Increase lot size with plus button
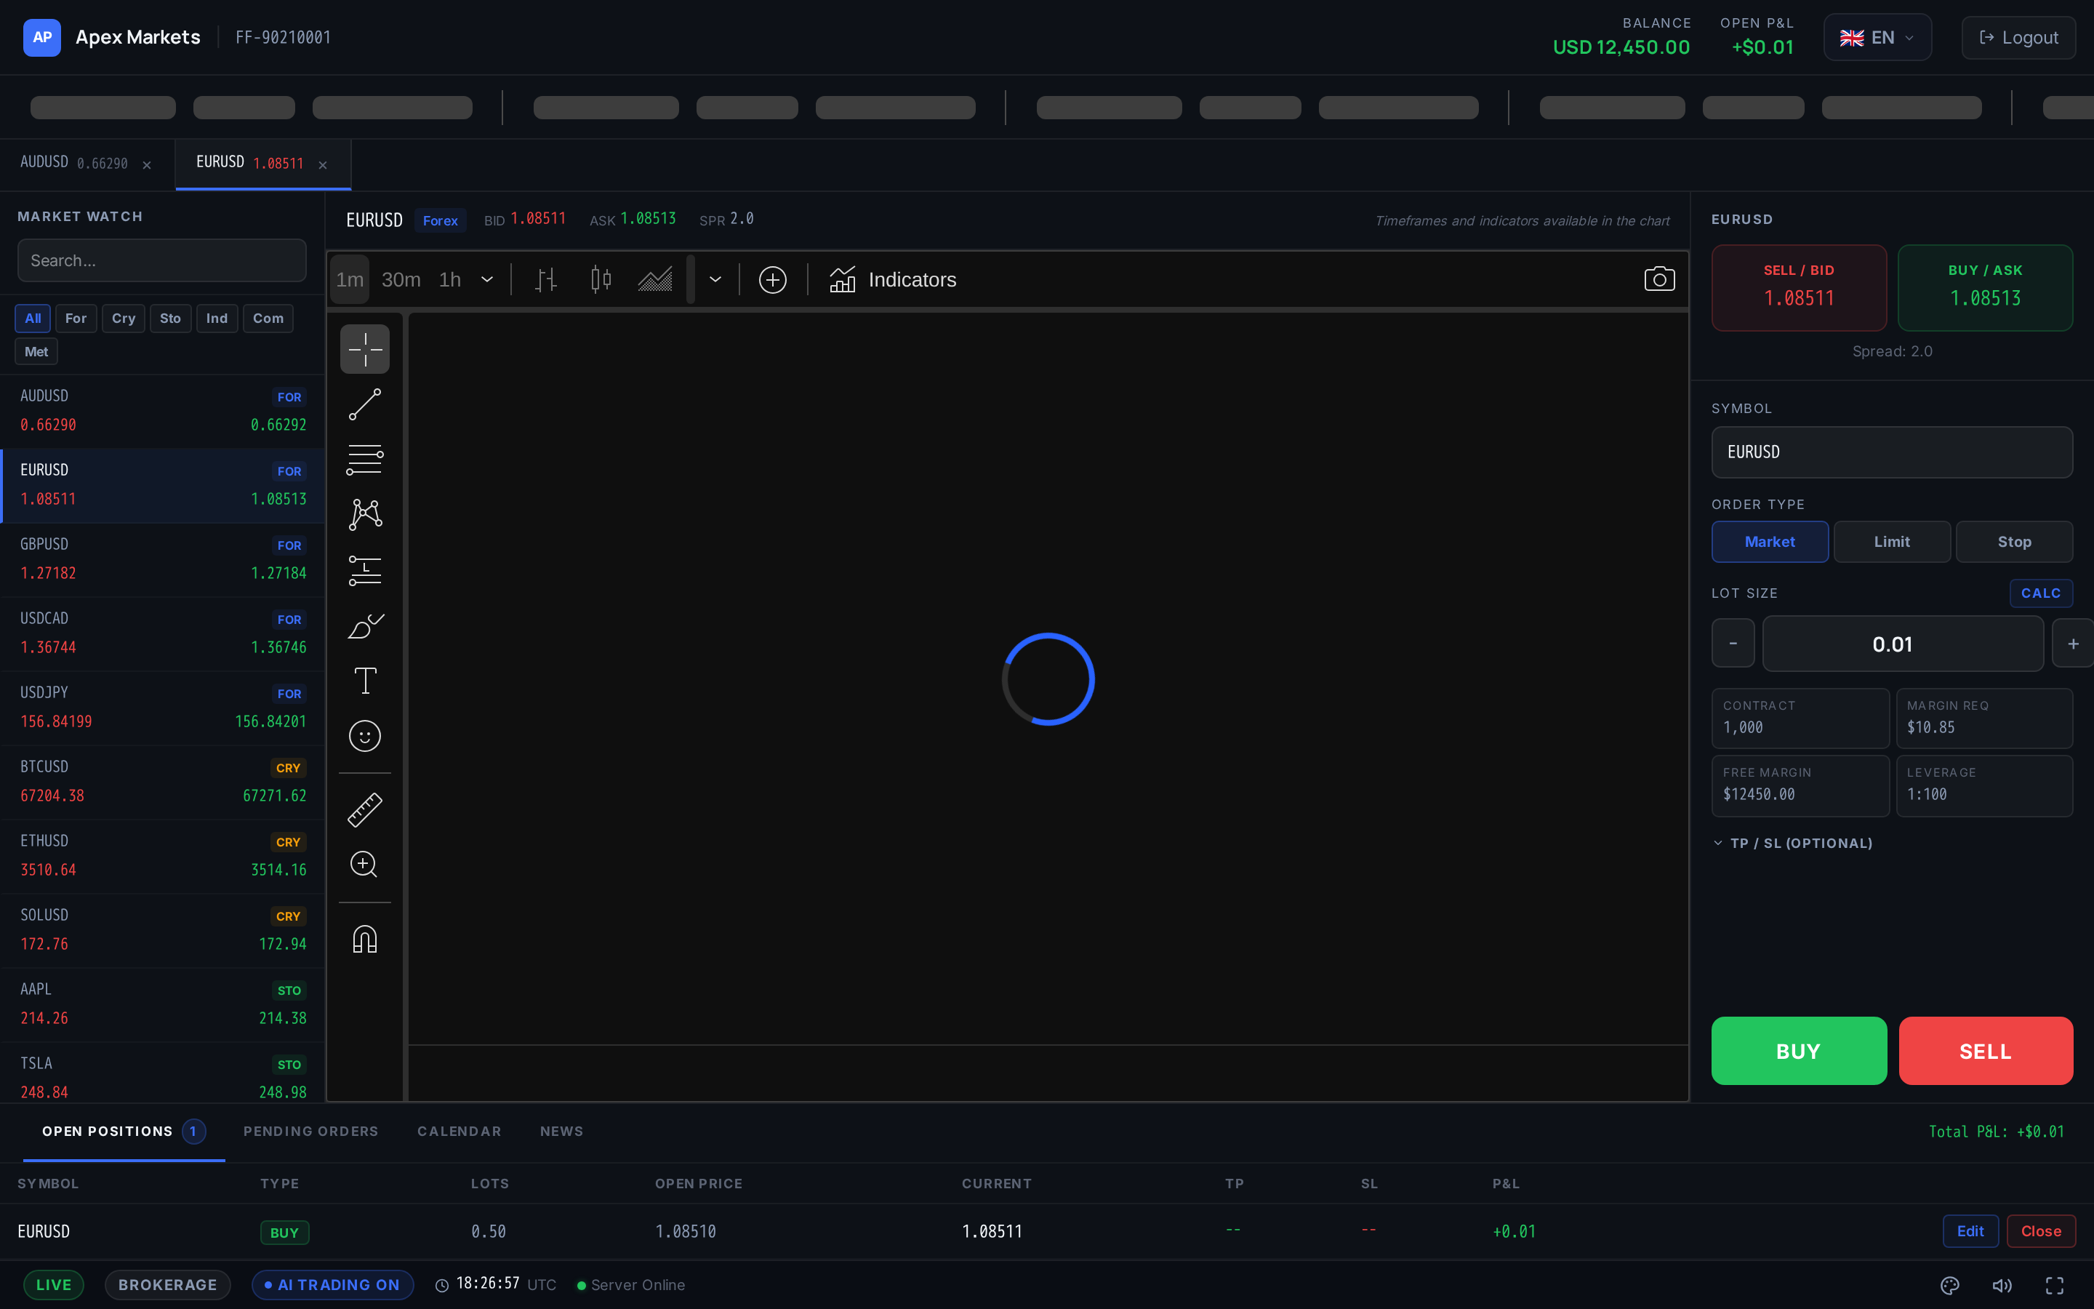 pyautogui.click(x=2072, y=644)
